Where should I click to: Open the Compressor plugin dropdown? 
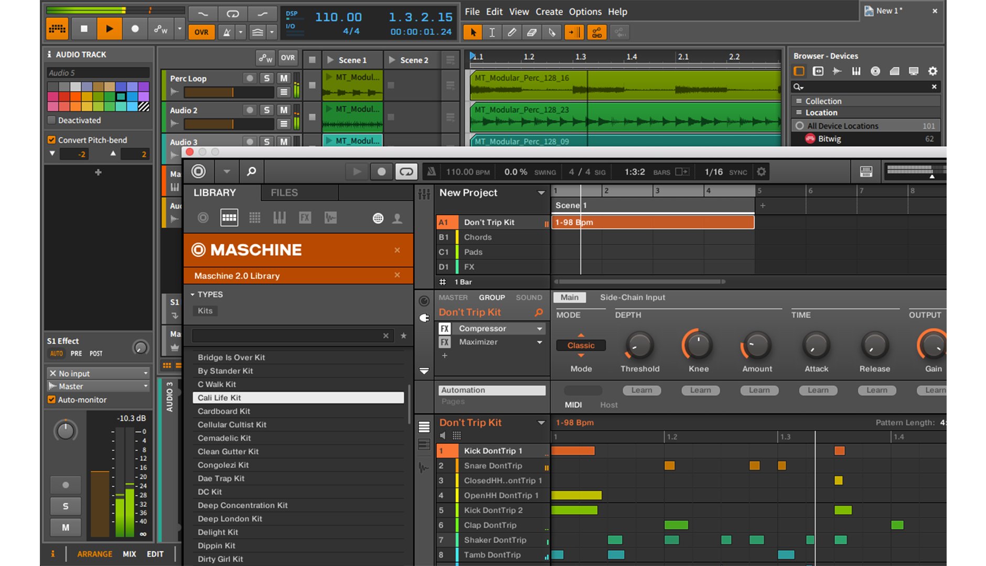point(539,329)
